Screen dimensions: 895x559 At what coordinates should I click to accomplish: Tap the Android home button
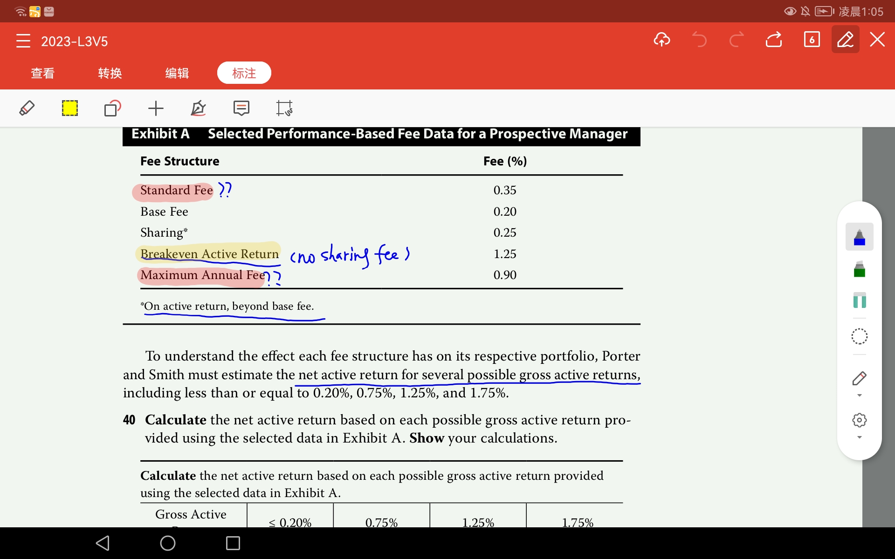[168, 543]
